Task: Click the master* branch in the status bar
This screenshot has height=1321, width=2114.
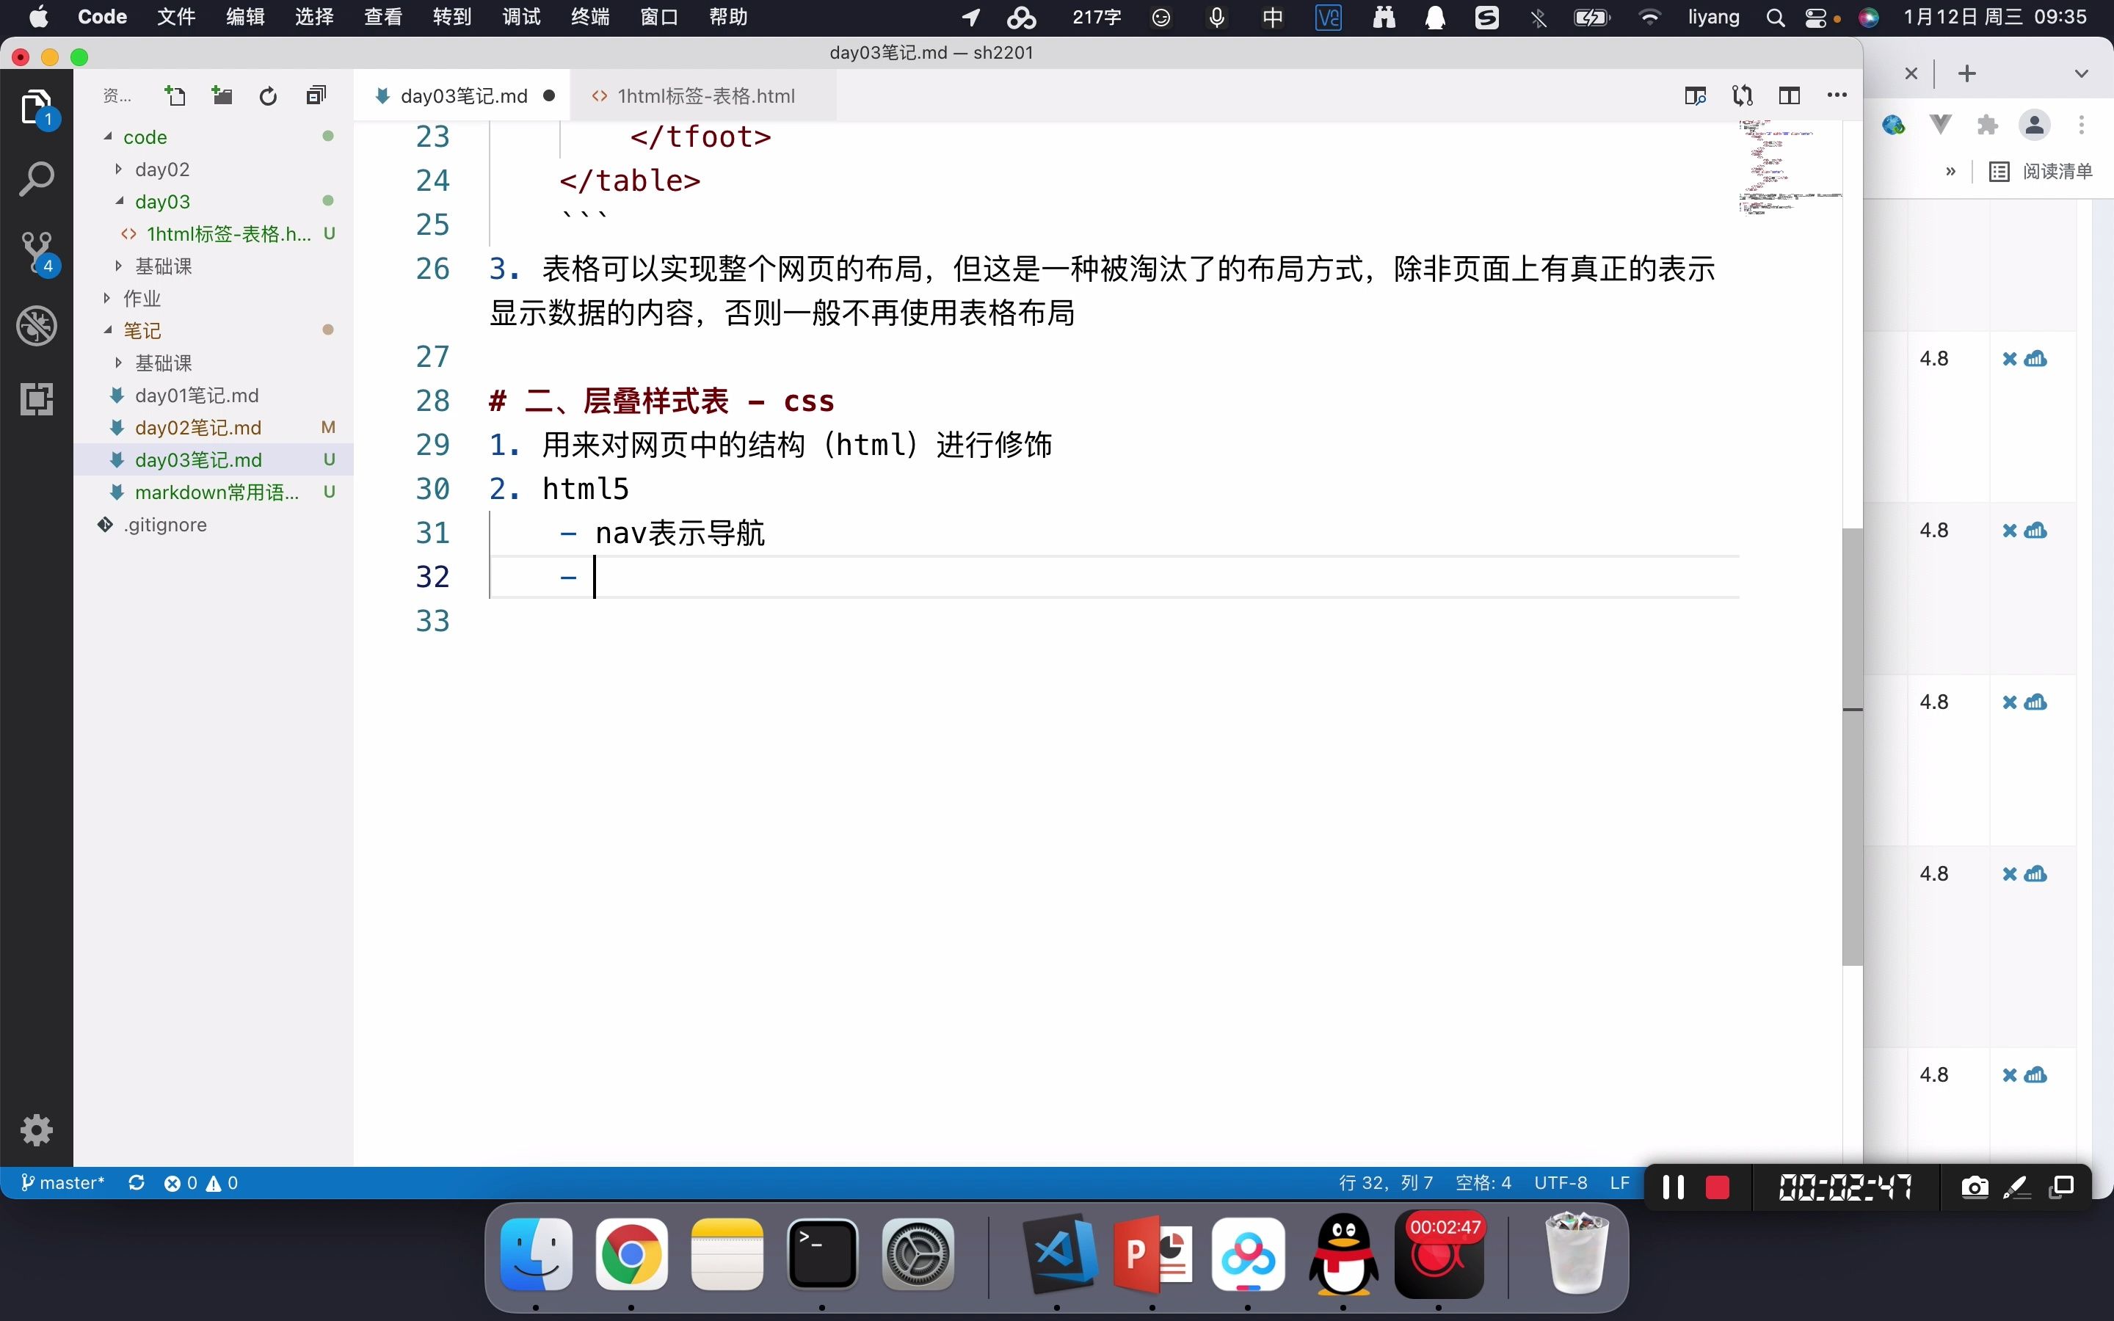Action: 63,1183
